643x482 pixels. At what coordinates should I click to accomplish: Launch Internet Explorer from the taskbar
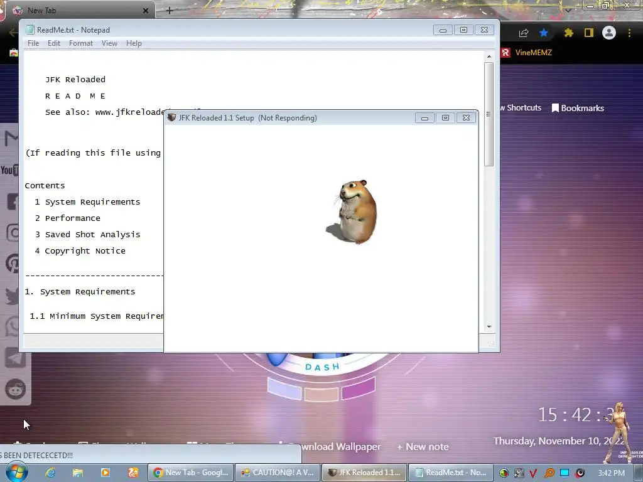pyautogui.click(x=50, y=473)
